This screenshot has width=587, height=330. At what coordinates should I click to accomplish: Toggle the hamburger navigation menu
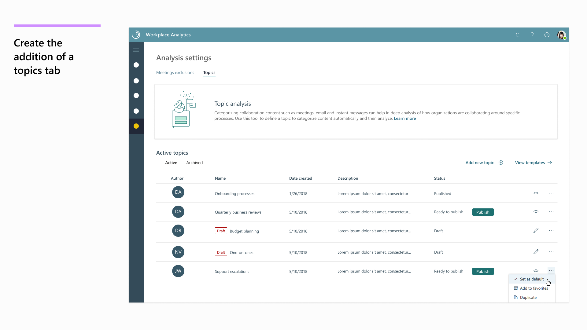(136, 50)
